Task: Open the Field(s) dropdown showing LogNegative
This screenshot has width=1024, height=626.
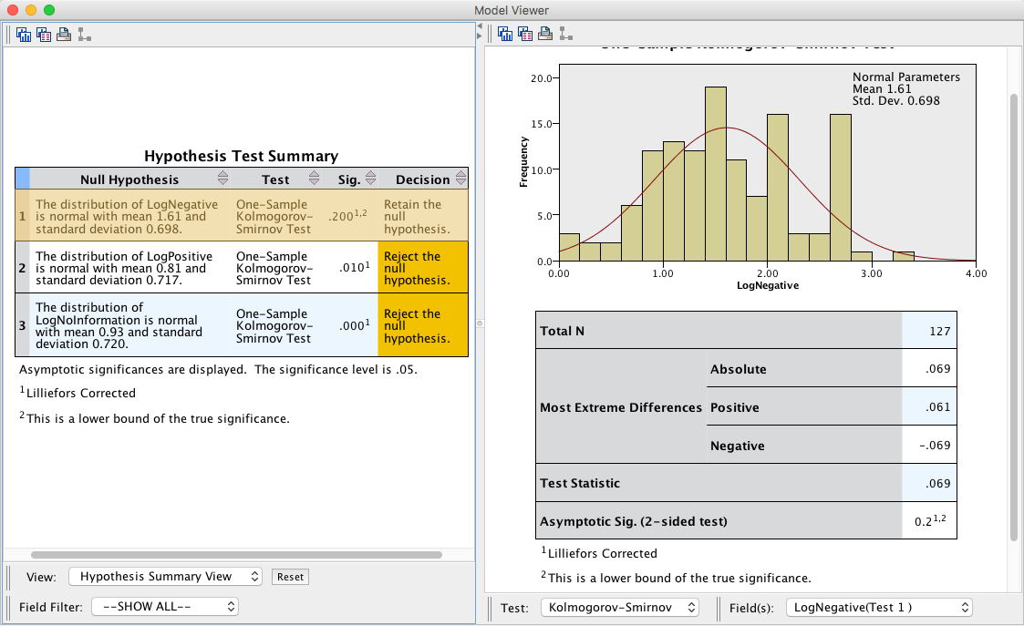Action: pyautogui.click(x=879, y=607)
